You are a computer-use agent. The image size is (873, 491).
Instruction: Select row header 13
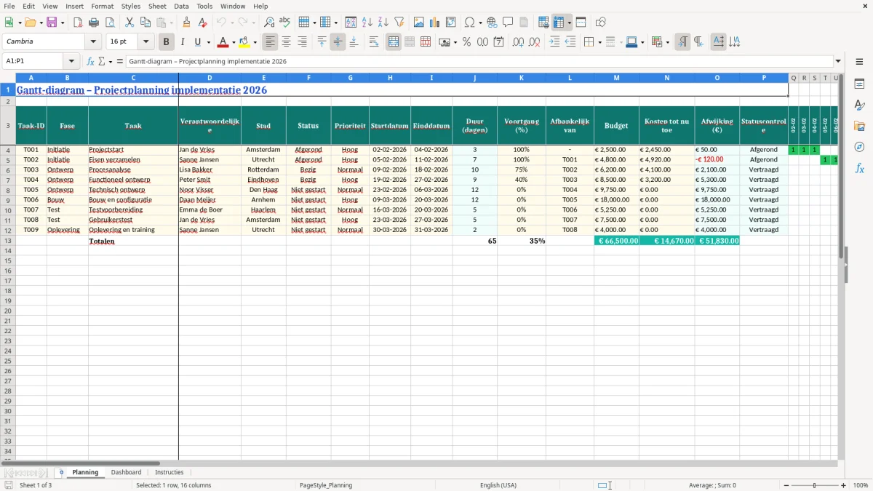pos(8,241)
